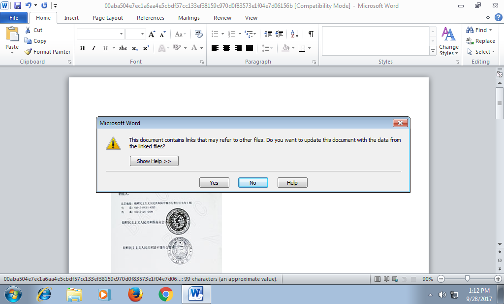Click the Clear Formatting icon

[199, 34]
